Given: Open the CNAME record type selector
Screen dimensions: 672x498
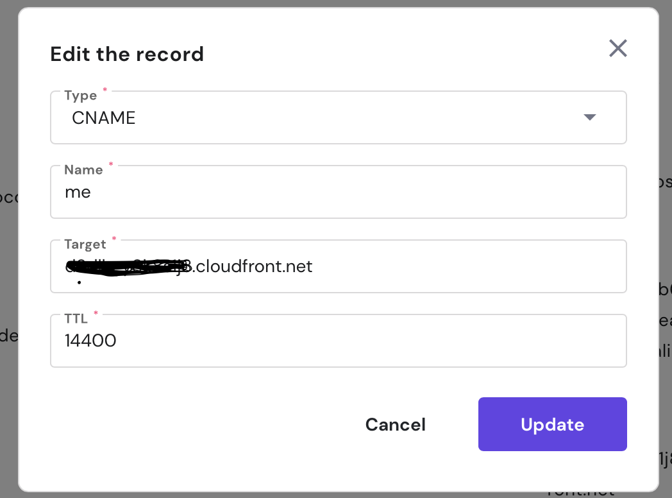Looking at the screenshot, I should pyautogui.click(x=321, y=118).
